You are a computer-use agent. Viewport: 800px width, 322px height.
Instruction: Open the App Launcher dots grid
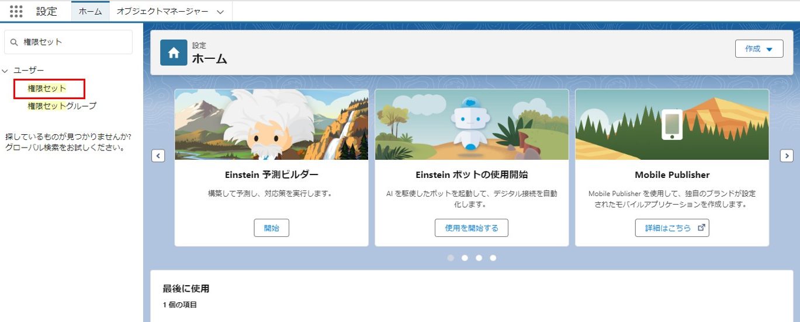click(x=16, y=11)
